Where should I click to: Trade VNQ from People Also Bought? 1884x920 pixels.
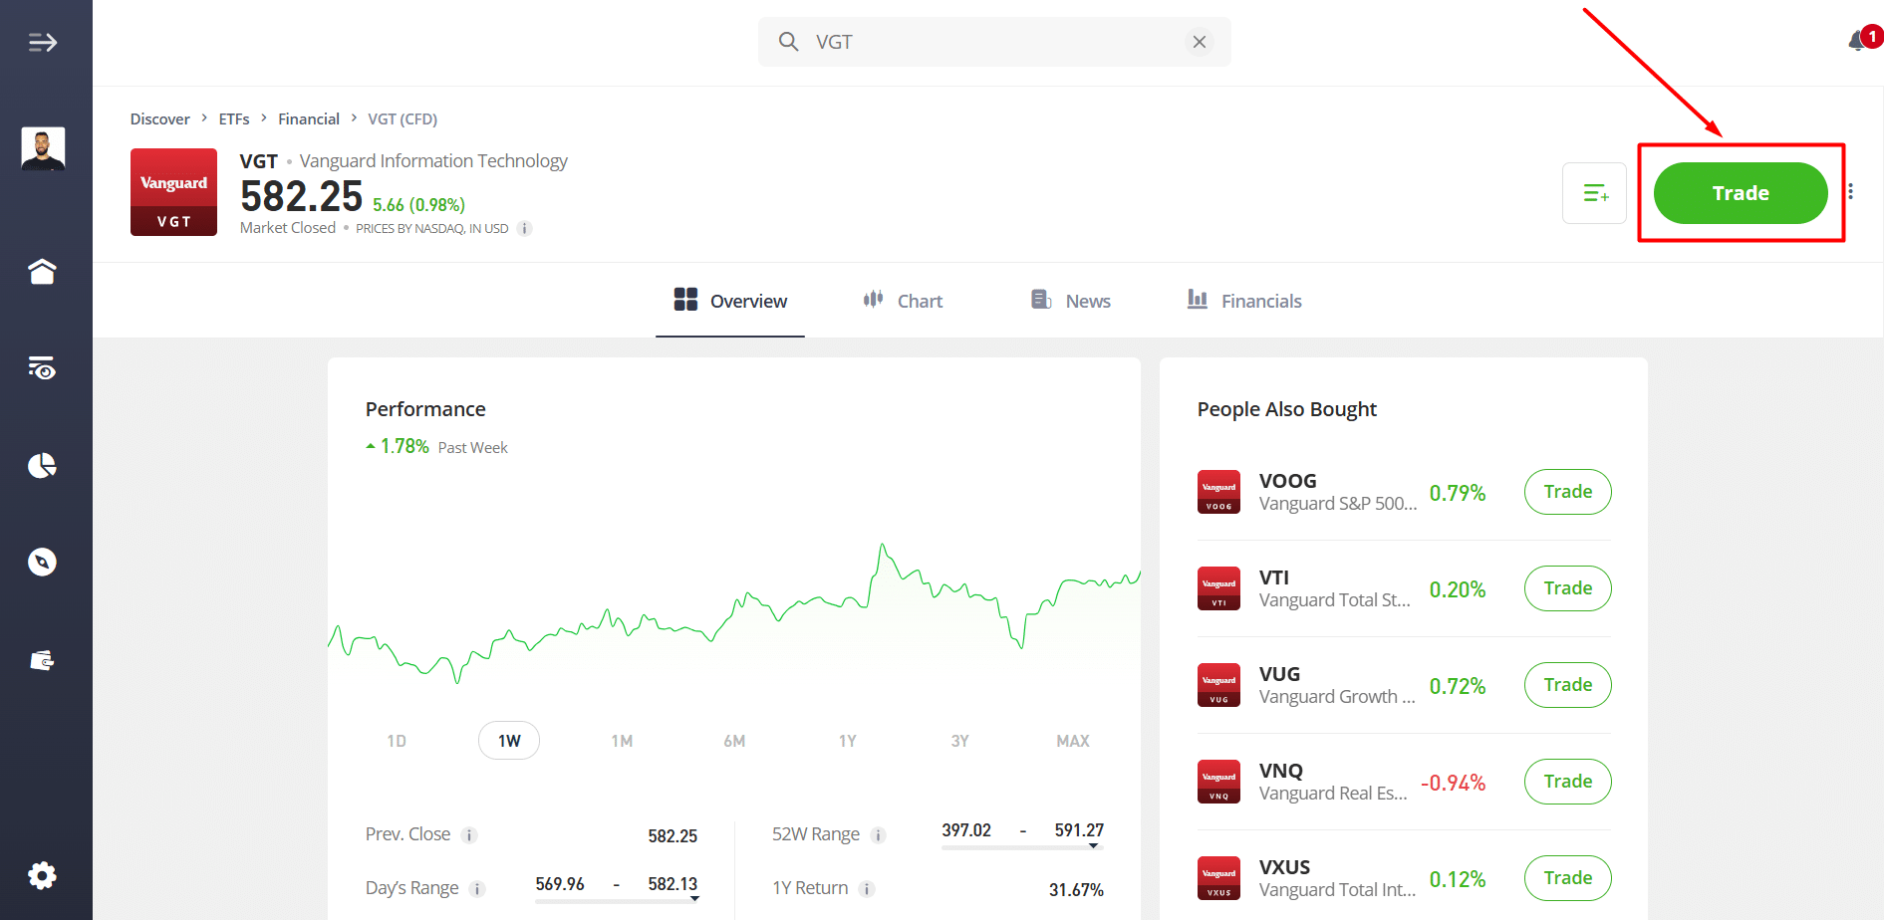1567,782
